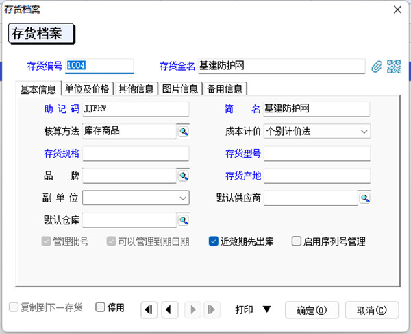This screenshot has height=334, width=411.
Task: Click the 存货全名 input field
Action: [x=282, y=66]
